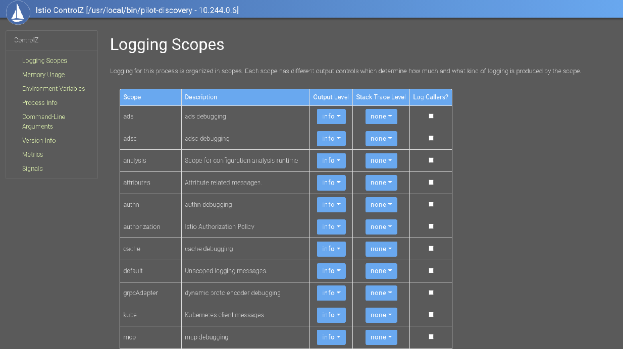Open the ControlZ home link
Screen dimensions: 623x349
(x=26, y=39)
